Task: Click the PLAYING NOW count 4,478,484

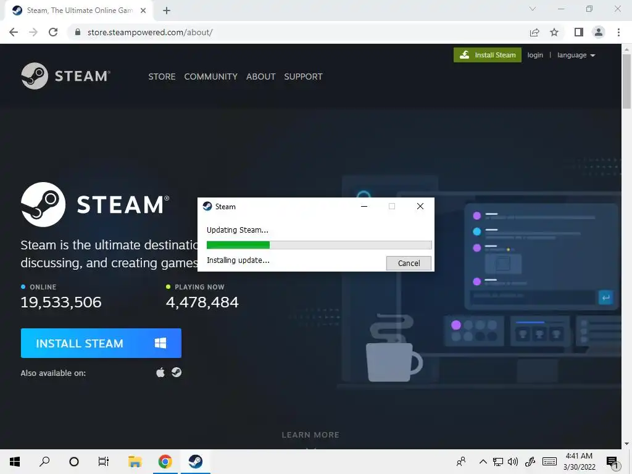Action: click(202, 302)
